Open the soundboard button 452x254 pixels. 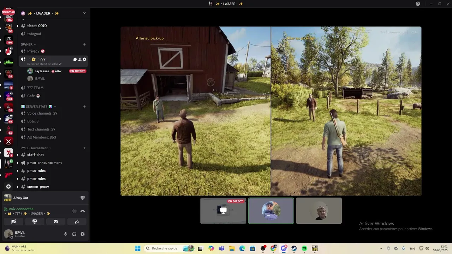click(x=77, y=222)
